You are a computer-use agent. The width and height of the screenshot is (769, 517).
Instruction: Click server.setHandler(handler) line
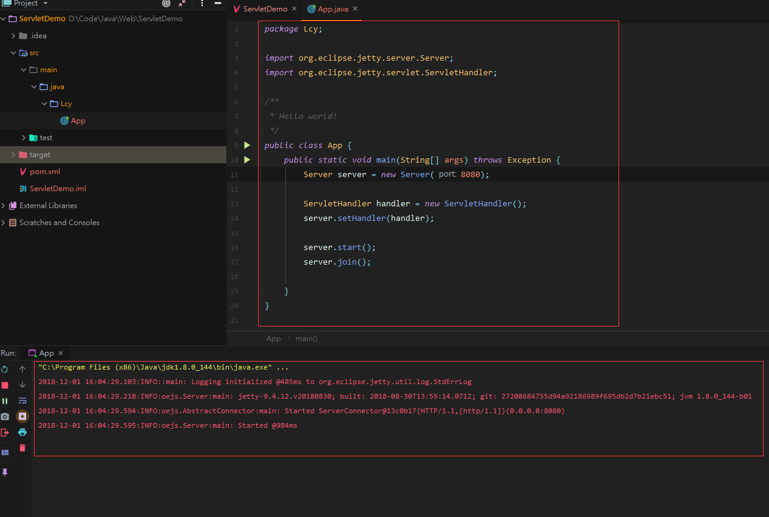pos(369,218)
